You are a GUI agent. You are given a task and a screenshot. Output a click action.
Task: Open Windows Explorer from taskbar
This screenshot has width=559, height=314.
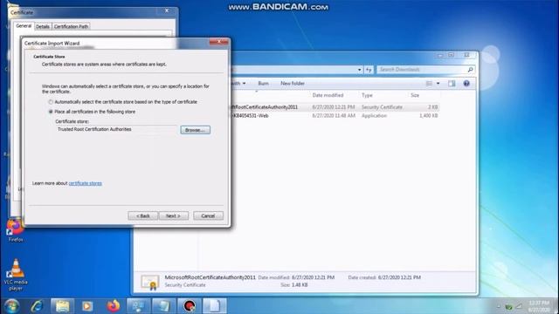(62, 306)
